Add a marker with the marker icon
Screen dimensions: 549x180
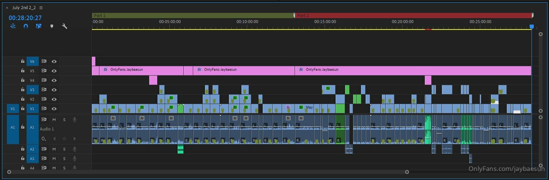point(52,26)
